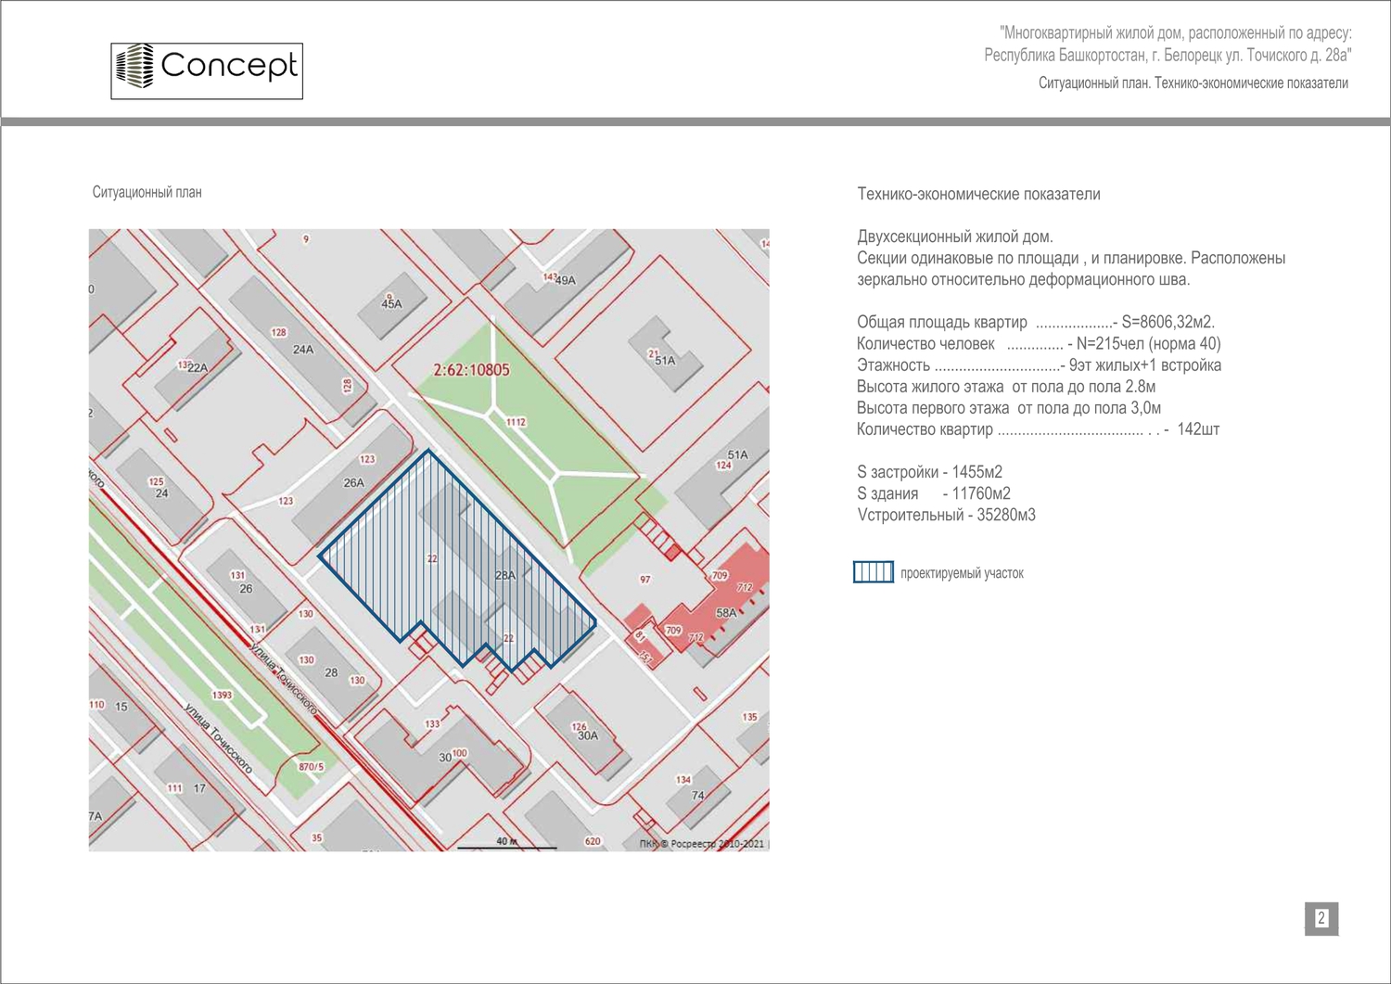Image resolution: width=1391 pixels, height=984 pixels.
Task: Click parcel 1393 on the green strip
Action: click(222, 695)
